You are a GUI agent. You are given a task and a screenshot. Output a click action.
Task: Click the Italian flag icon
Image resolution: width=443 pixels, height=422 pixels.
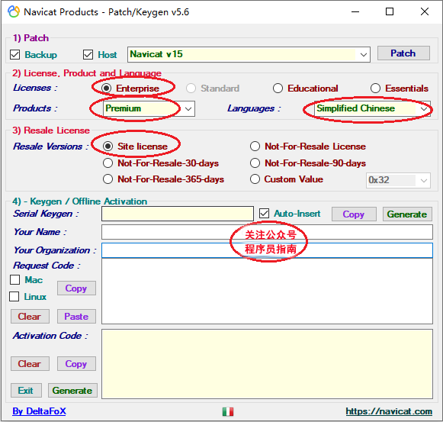(x=228, y=411)
